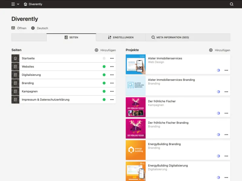242x181 pixels.
Task: Open the three-dot menu for Digitalisierung
Action: tap(112, 75)
